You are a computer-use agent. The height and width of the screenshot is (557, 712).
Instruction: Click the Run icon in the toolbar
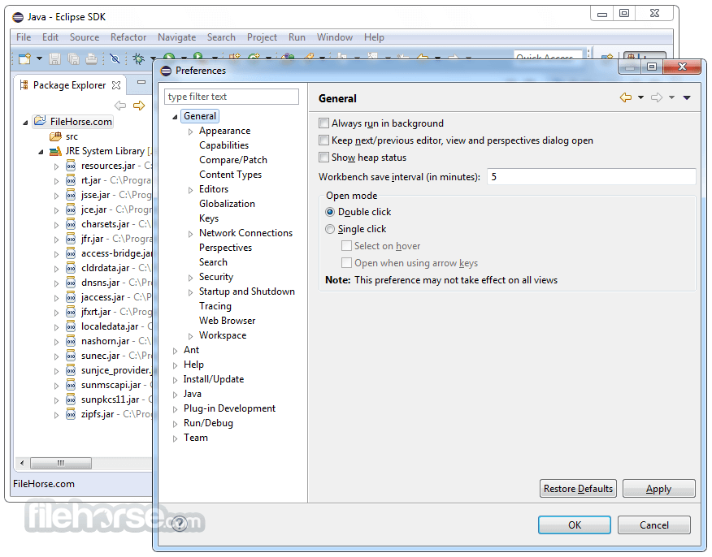(x=169, y=58)
